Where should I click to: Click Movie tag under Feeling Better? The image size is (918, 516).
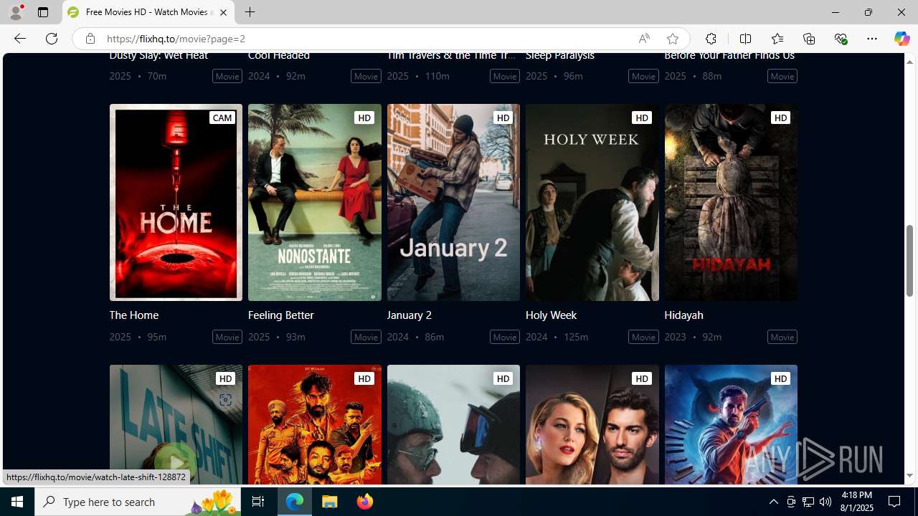(x=366, y=337)
